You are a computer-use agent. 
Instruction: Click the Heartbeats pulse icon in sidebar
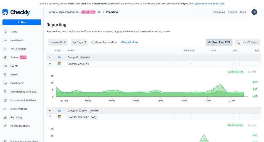5,40
